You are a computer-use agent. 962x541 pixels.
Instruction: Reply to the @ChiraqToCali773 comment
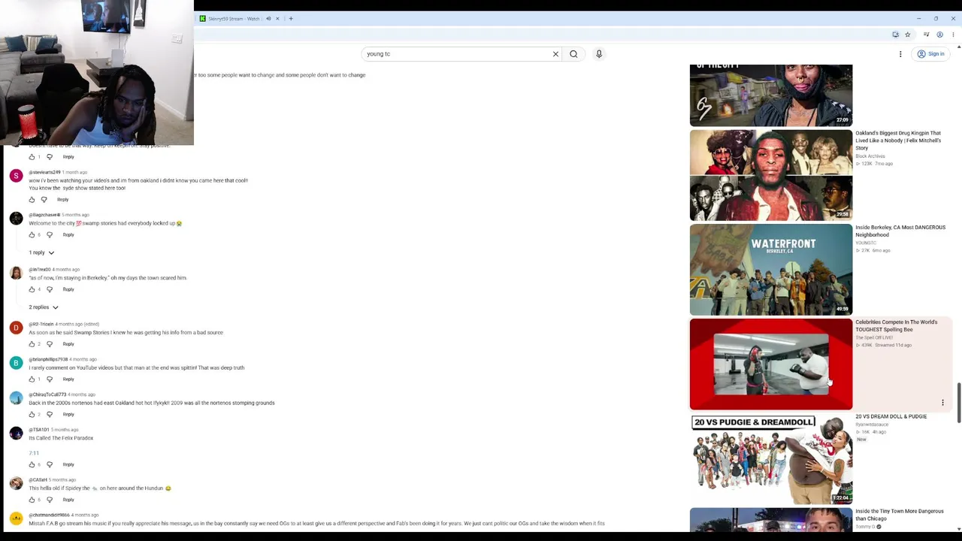68,415
